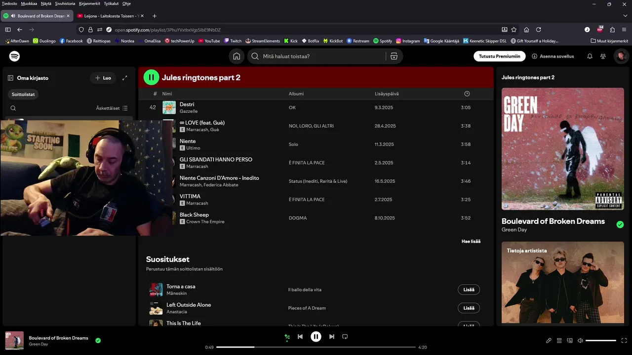Open the Työkalut menu
Viewport: 632px width, 355px height.
[x=111, y=3]
